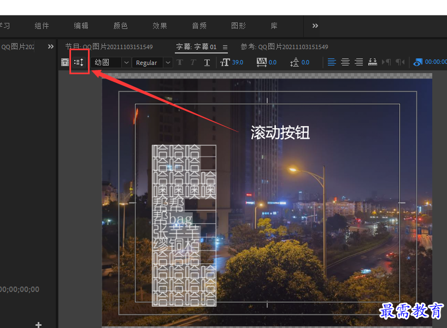
Task: Open the 组件 workspace
Action: [42, 26]
